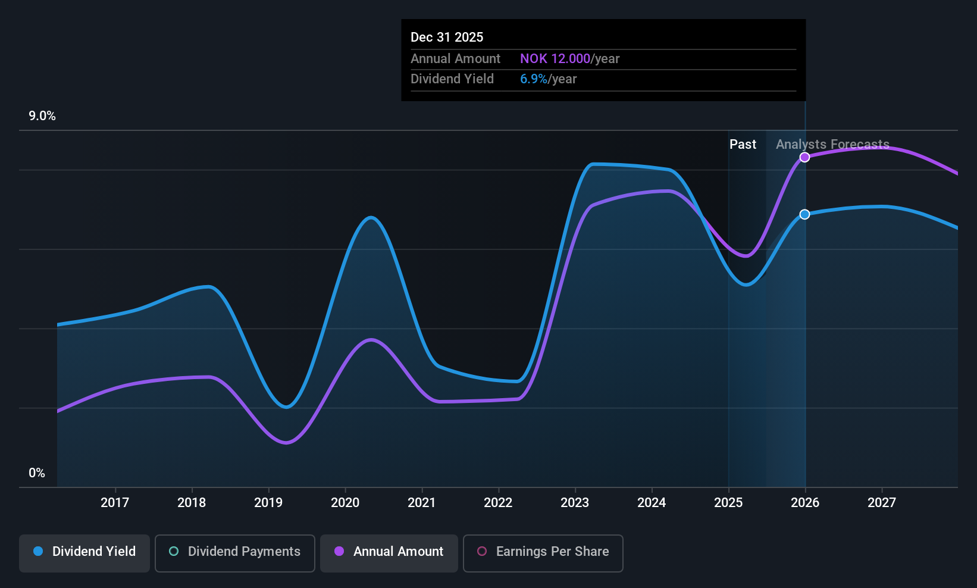
Task: Click the 0% y-axis label
Action: point(37,473)
